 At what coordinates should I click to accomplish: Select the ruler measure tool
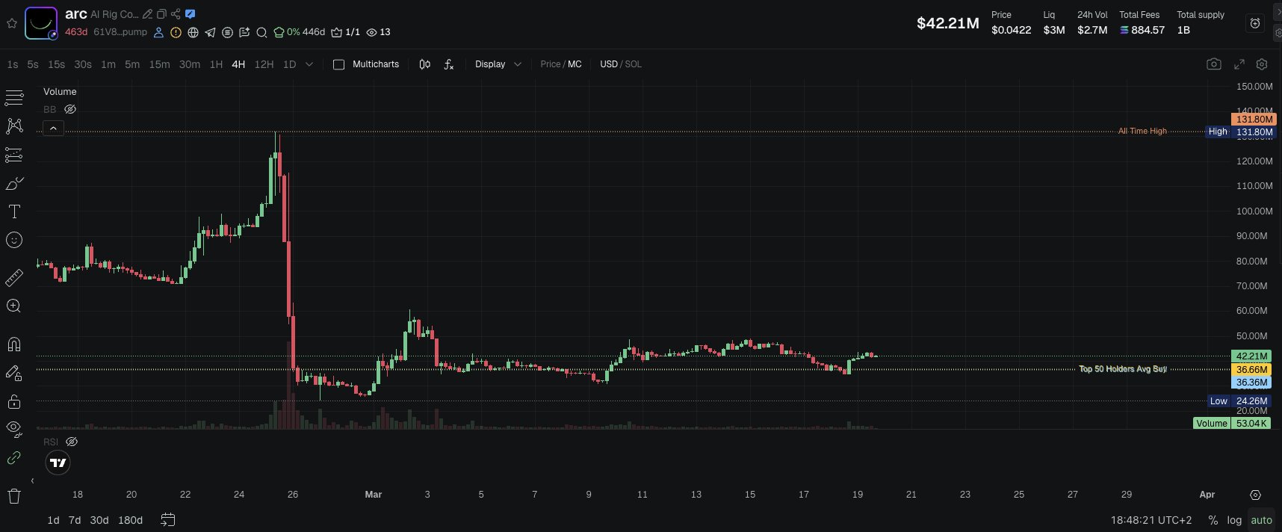coord(14,277)
